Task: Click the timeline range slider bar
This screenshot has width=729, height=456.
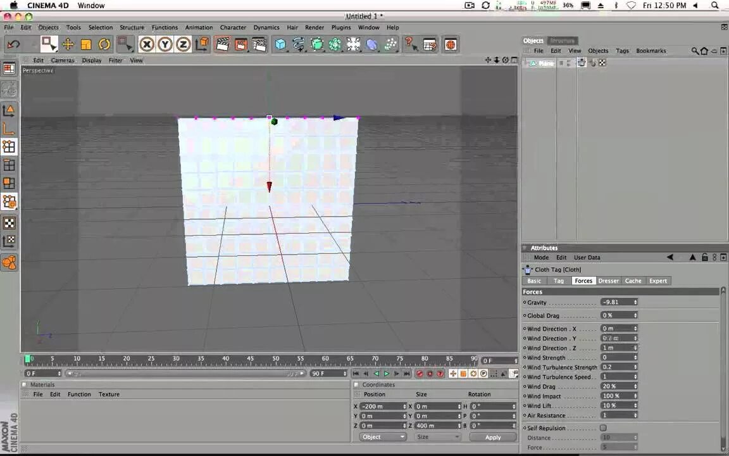Action: click(x=185, y=373)
